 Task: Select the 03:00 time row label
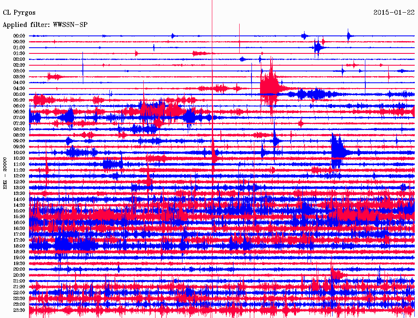(19, 71)
